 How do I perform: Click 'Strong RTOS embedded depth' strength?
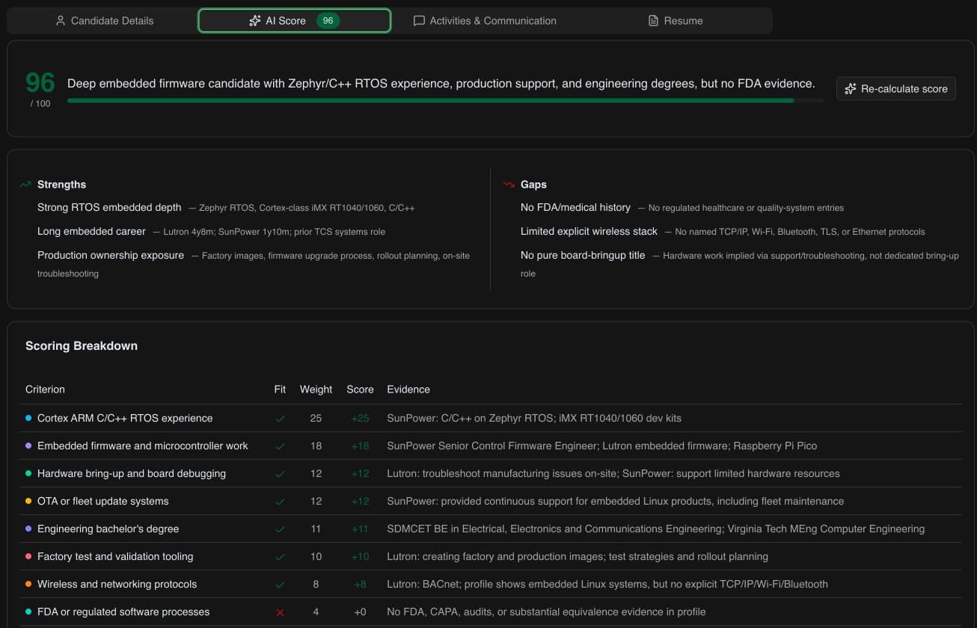[109, 207]
